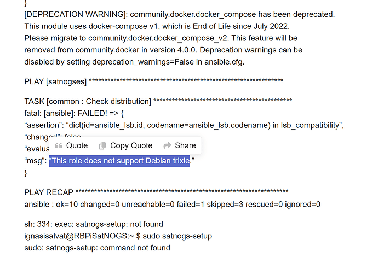378x257 pixels.
Task: Click the quotation mark icon in popup
Action: pos(59,145)
